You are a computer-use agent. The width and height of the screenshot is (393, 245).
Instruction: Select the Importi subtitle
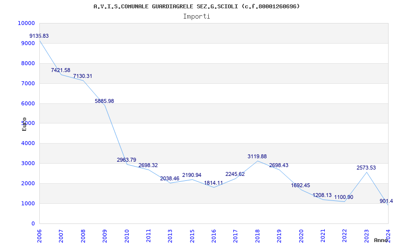pyautogui.click(x=196, y=17)
